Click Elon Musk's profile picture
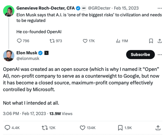The height and width of the screenshot is (135, 165). (9, 55)
